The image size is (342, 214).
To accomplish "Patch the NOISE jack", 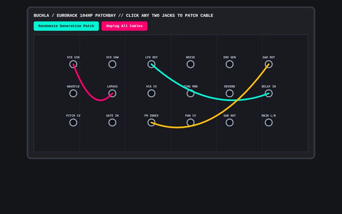I will [x=190, y=64].
